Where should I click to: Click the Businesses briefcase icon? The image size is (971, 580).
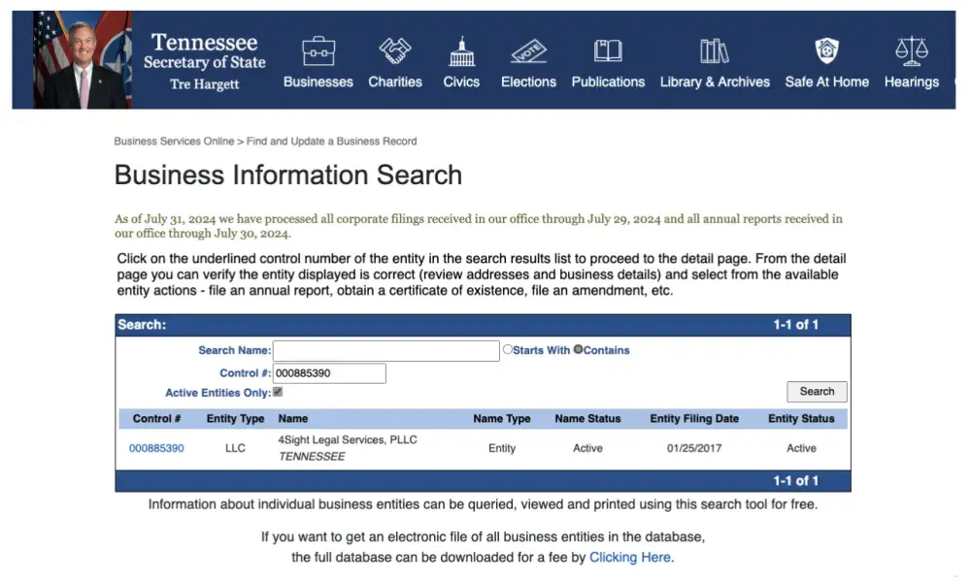(x=317, y=50)
